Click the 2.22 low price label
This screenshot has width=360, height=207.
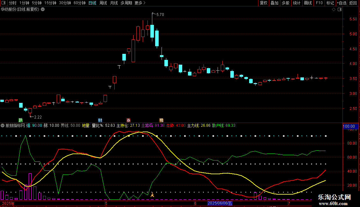coord(38,117)
